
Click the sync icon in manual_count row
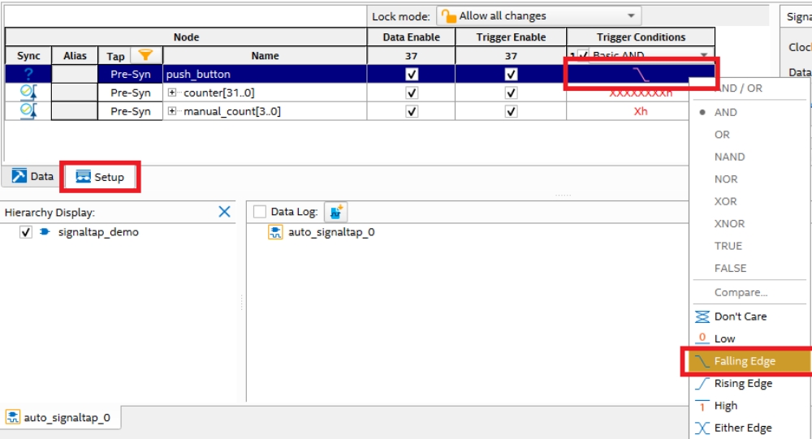[x=28, y=111]
